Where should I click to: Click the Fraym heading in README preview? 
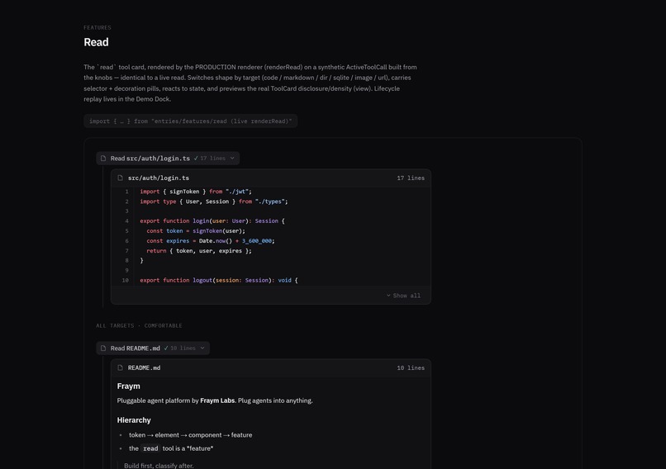point(128,386)
